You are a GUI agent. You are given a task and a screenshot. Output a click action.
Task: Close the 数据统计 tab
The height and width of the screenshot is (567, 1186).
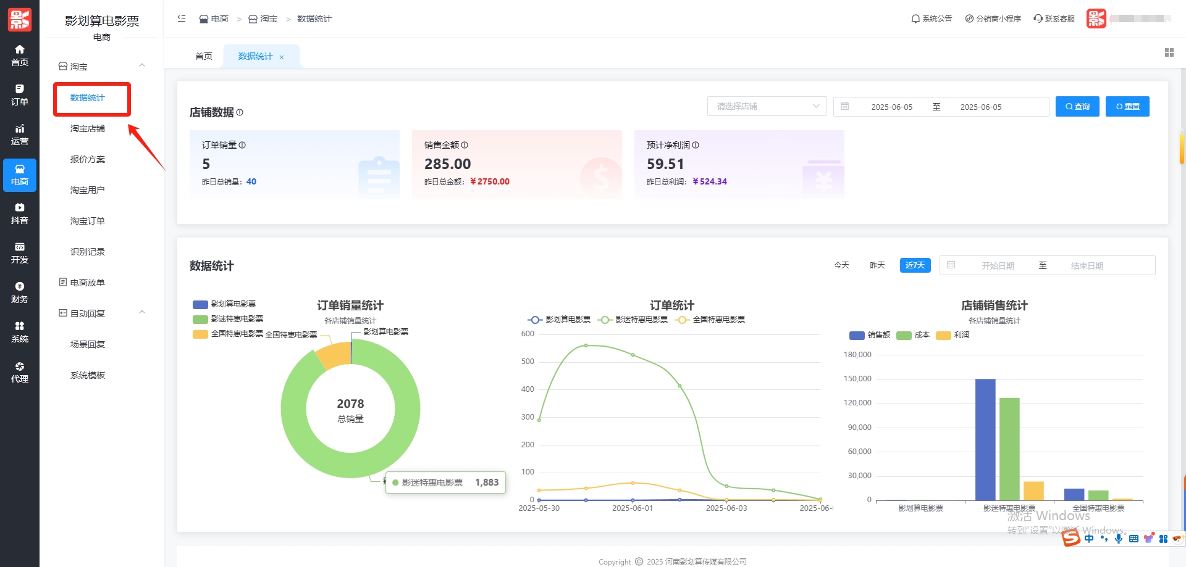click(282, 57)
